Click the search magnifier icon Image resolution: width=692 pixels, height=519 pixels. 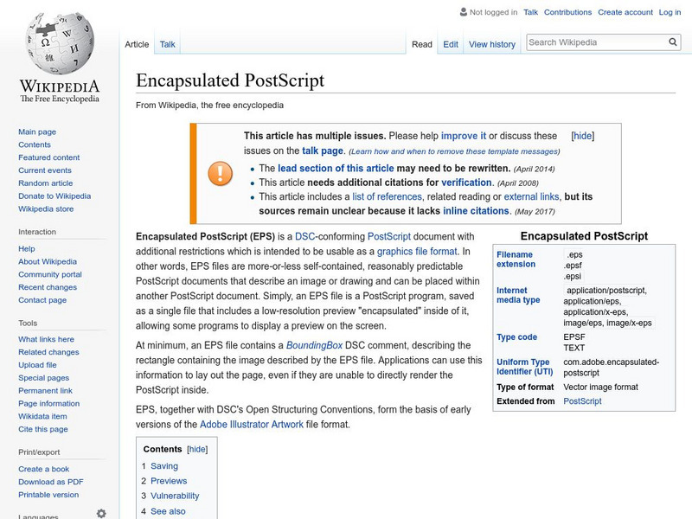(x=673, y=42)
